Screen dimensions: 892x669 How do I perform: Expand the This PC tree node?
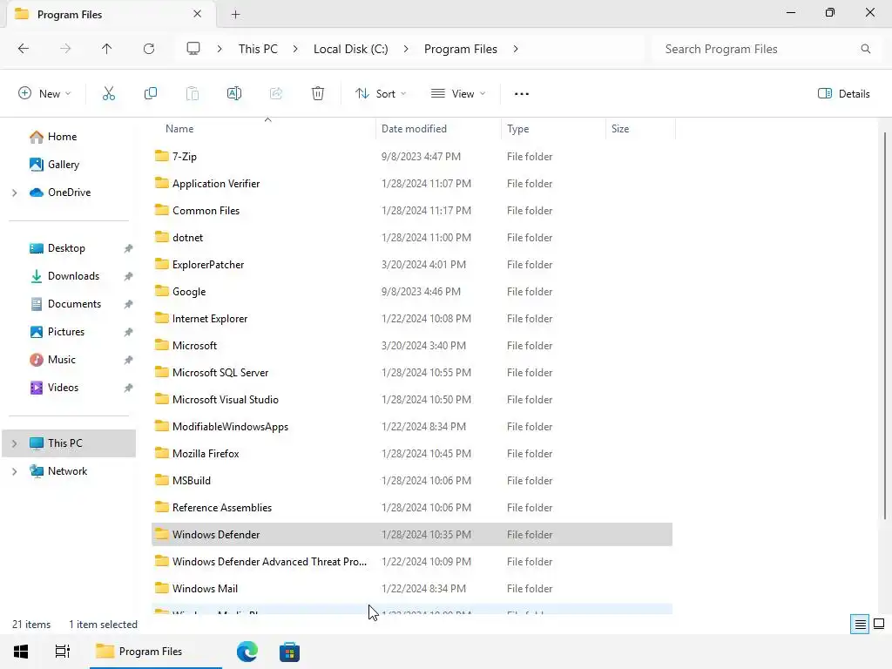click(x=14, y=443)
